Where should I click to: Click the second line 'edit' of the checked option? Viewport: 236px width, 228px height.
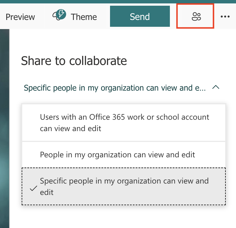point(47,192)
